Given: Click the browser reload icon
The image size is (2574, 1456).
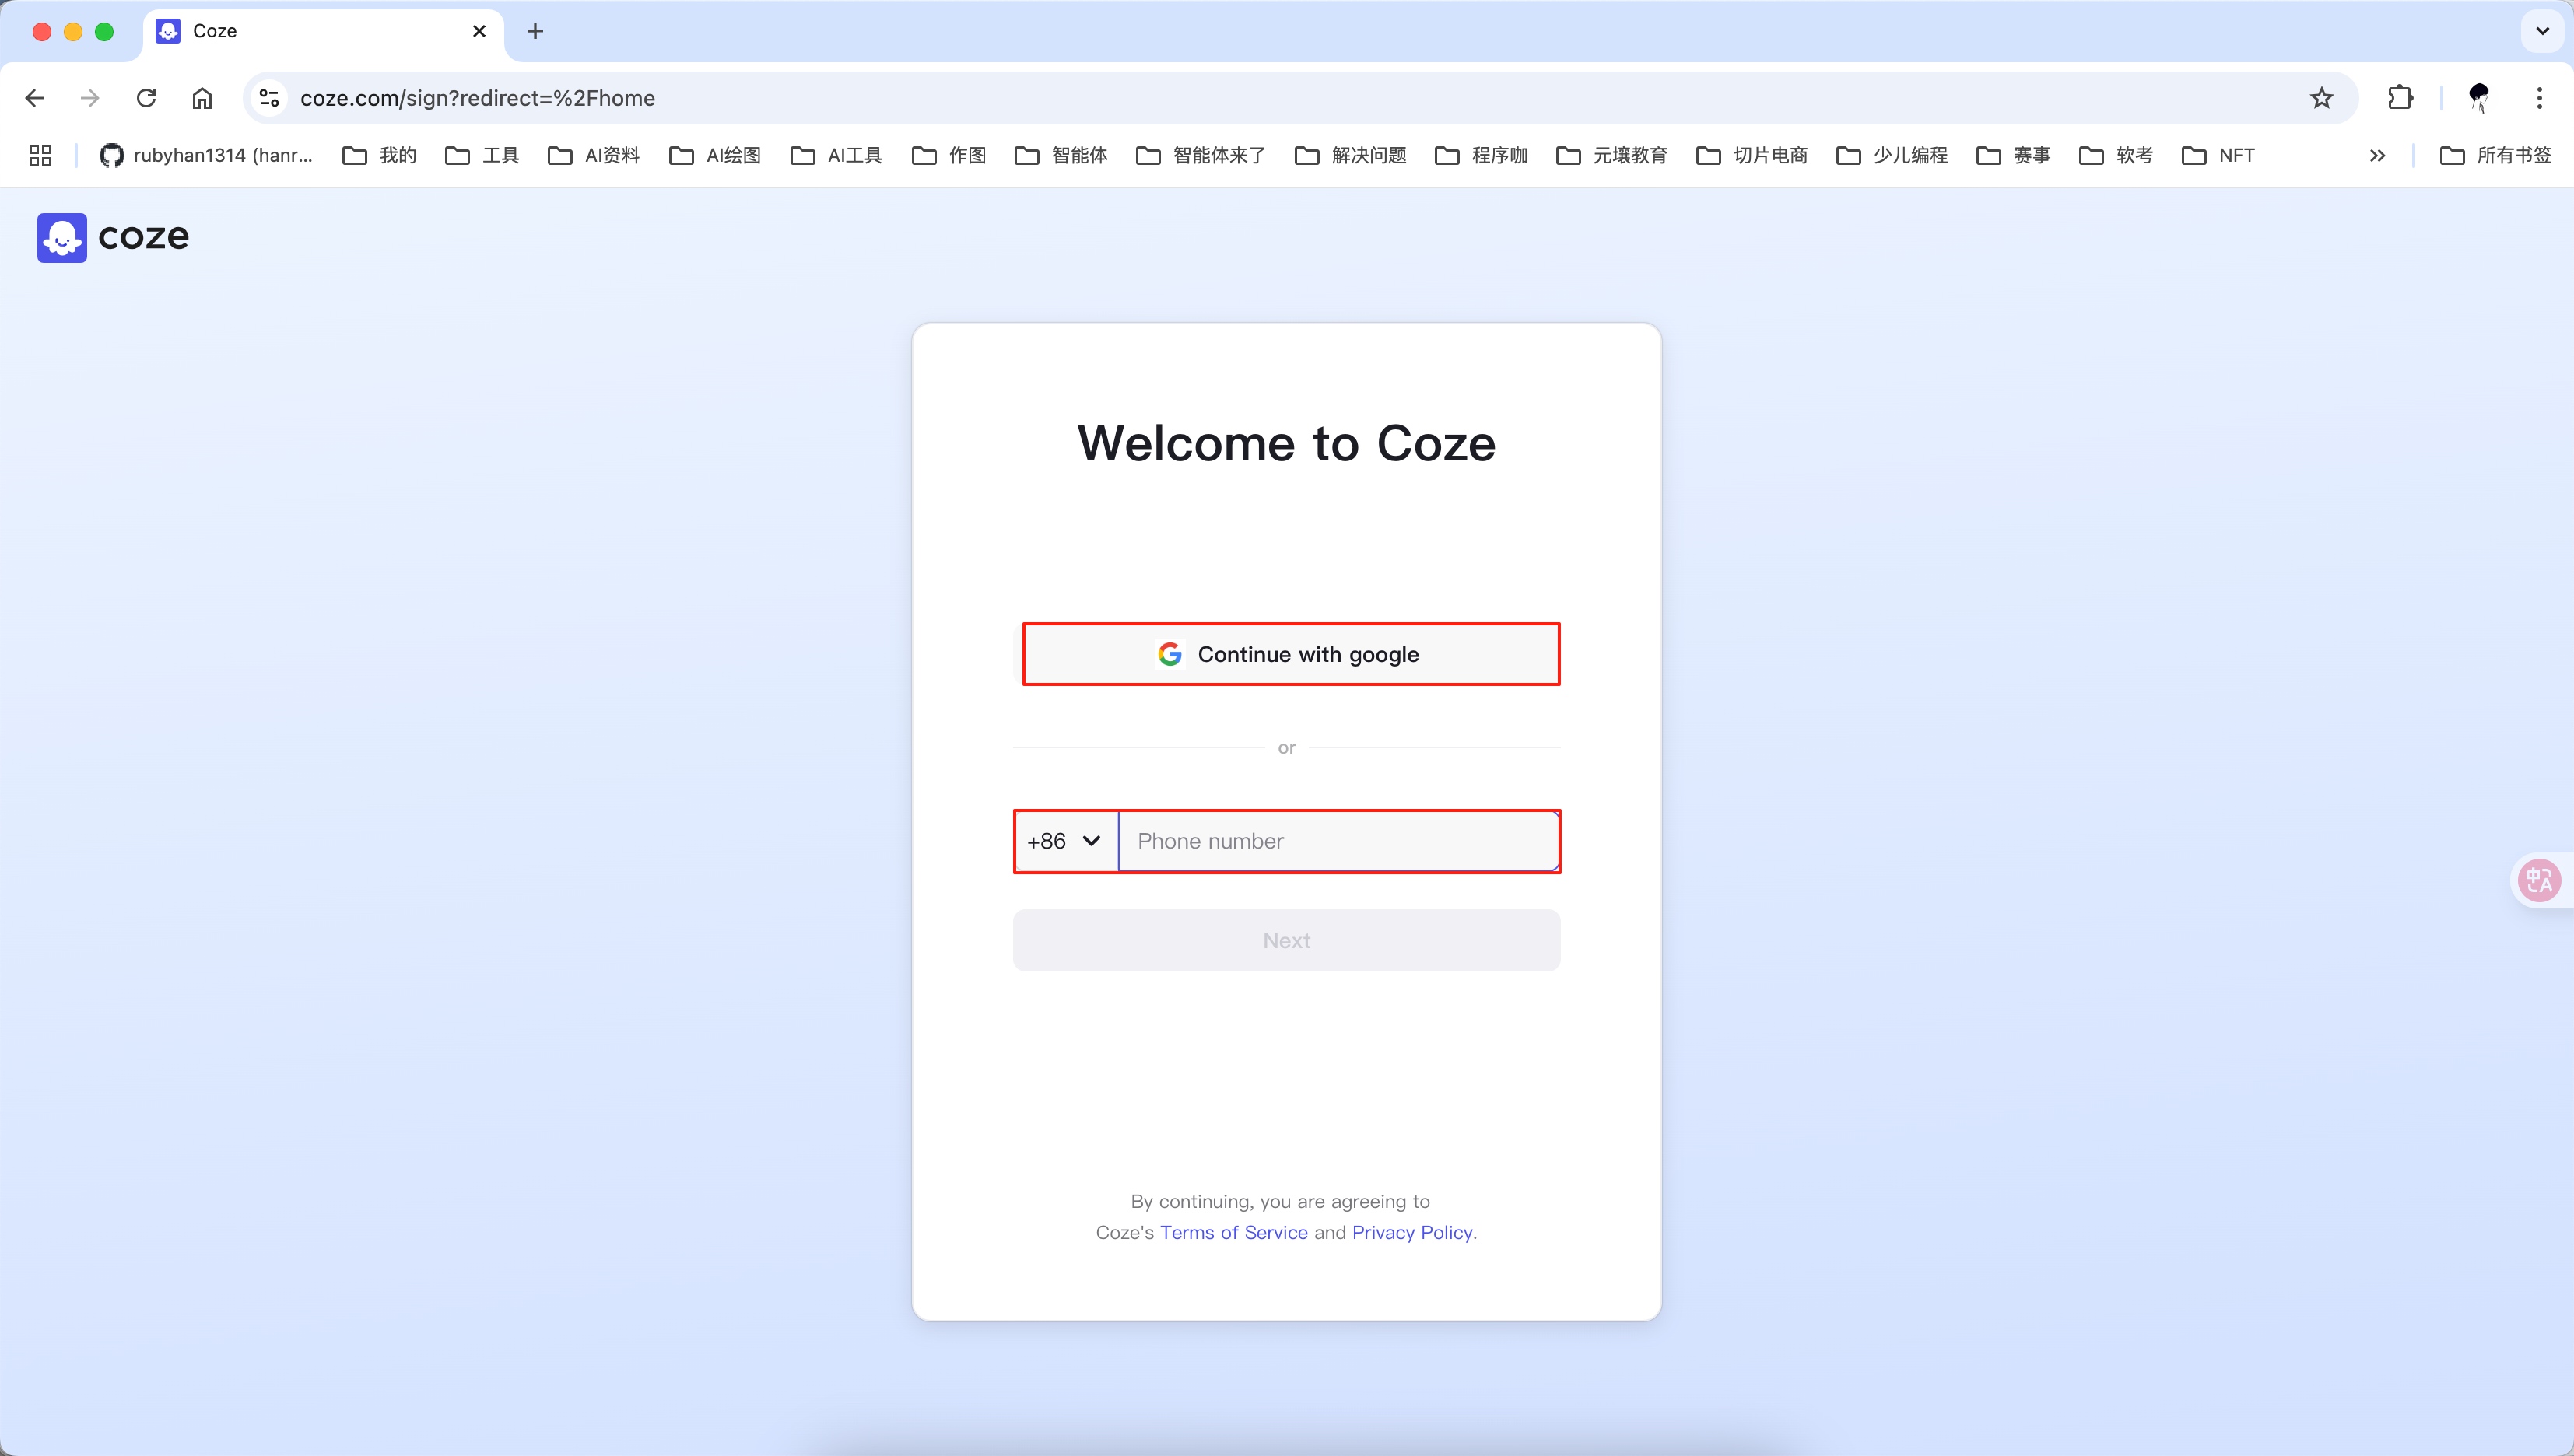Looking at the screenshot, I should click(146, 98).
